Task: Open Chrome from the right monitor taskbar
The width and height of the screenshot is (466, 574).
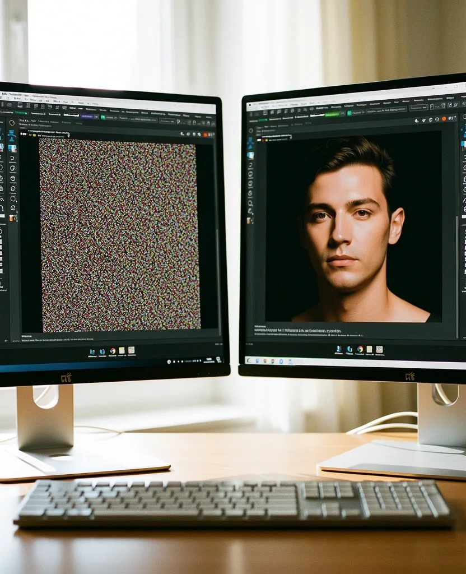Action: (x=360, y=349)
